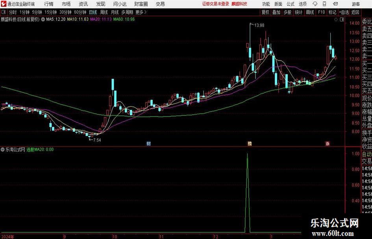
Task: Click the 榜 marker below the candlesticks
Action: [x=250, y=143]
